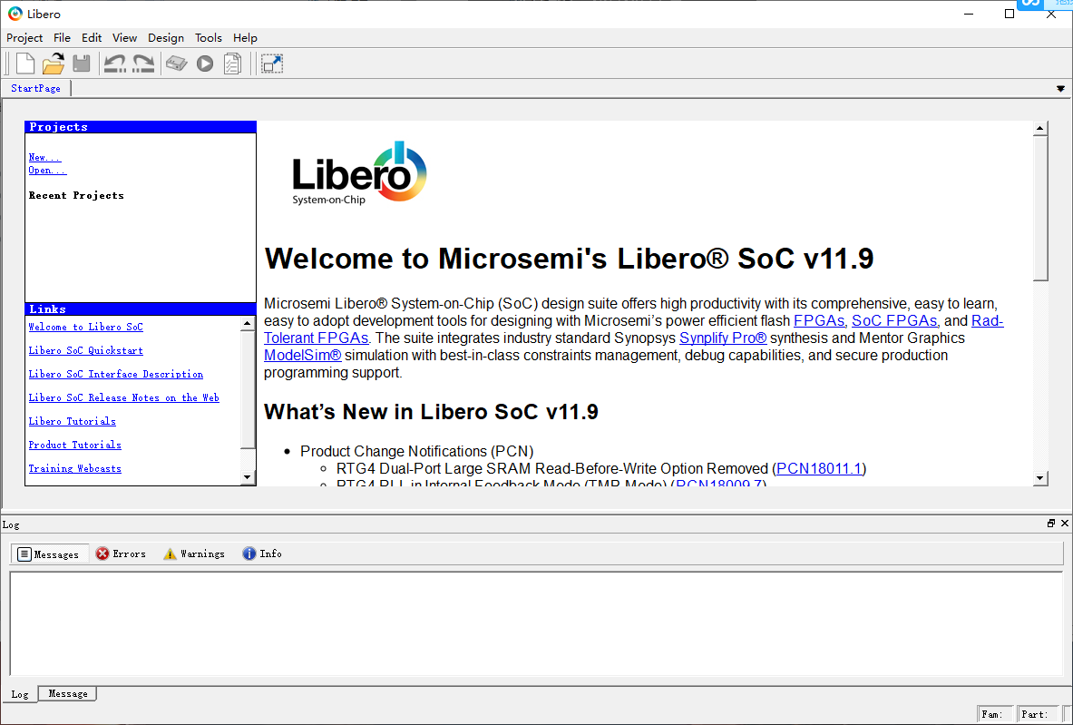Open the PCN18011.1 link
Image resolution: width=1073 pixels, height=725 pixels.
click(x=818, y=469)
